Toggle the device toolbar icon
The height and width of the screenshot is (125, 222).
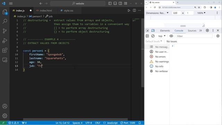point(153,31)
